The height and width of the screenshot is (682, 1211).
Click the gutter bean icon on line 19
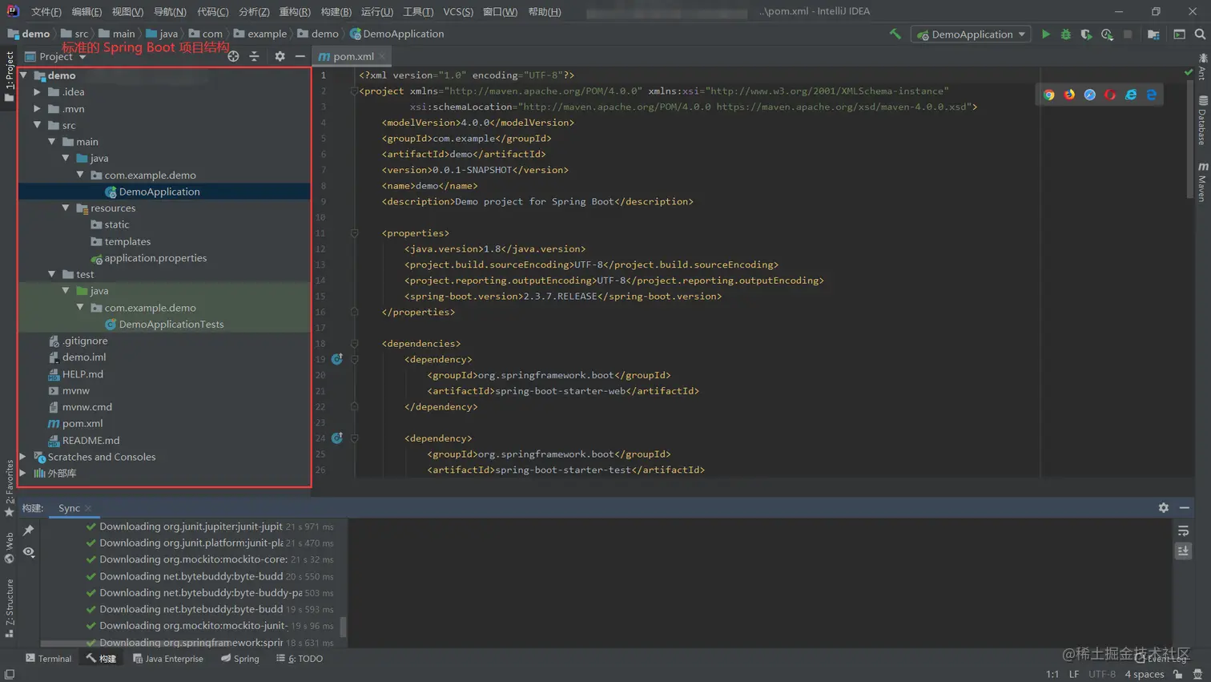click(x=337, y=359)
